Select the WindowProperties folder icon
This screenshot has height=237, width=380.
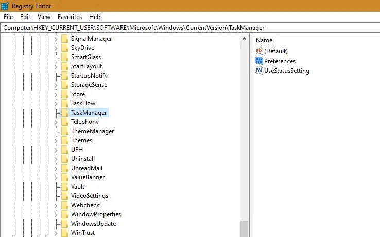(x=64, y=214)
